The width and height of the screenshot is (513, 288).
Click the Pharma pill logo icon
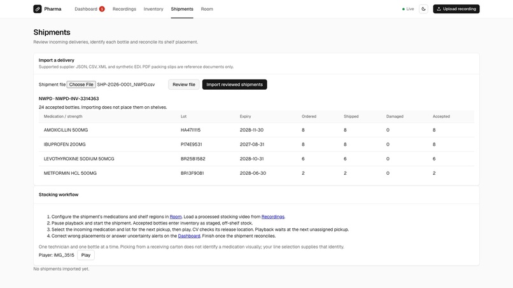(38, 9)
